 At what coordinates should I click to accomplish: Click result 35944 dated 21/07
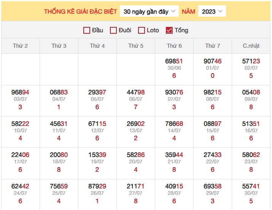tap(174, 155)
